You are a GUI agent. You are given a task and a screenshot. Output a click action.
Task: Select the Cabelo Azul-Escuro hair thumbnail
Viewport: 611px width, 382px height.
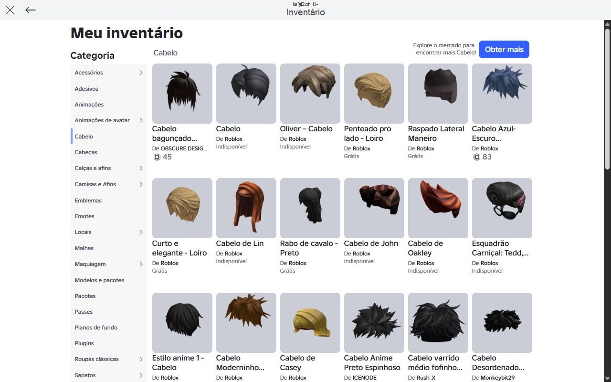(502, 94)
